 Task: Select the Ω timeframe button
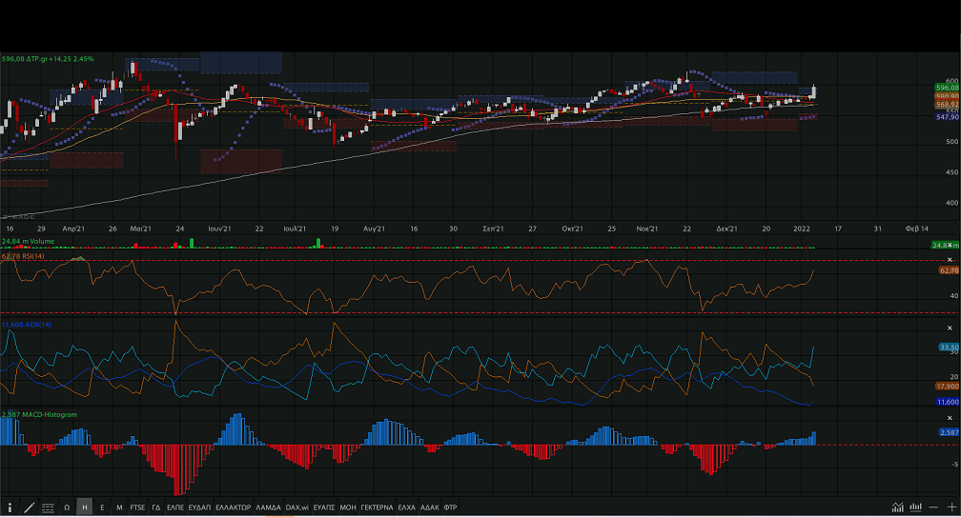tap(67, 507)
